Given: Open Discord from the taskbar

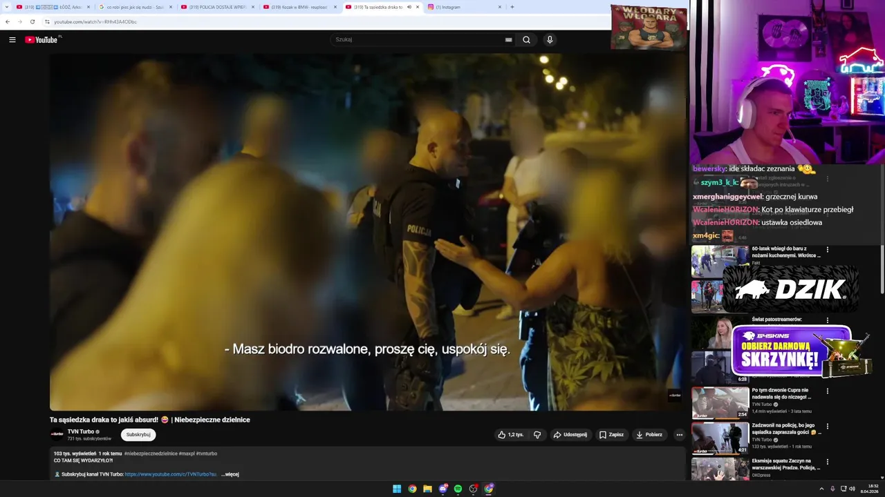Looking at the screenshot, I should tap(443, 489).
